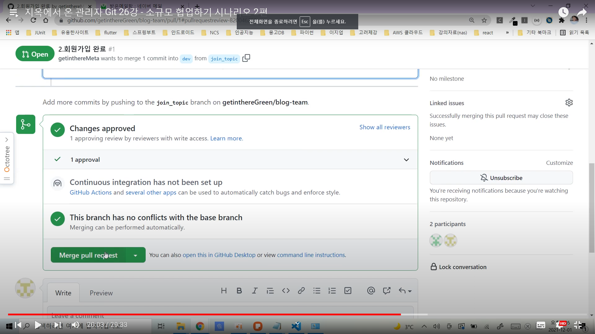
Task: Open the JUnit bookmarks folder
Action: pos(36,32)
